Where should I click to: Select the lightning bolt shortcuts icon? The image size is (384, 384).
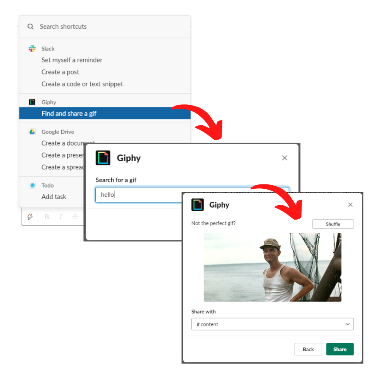coord(30,216)
